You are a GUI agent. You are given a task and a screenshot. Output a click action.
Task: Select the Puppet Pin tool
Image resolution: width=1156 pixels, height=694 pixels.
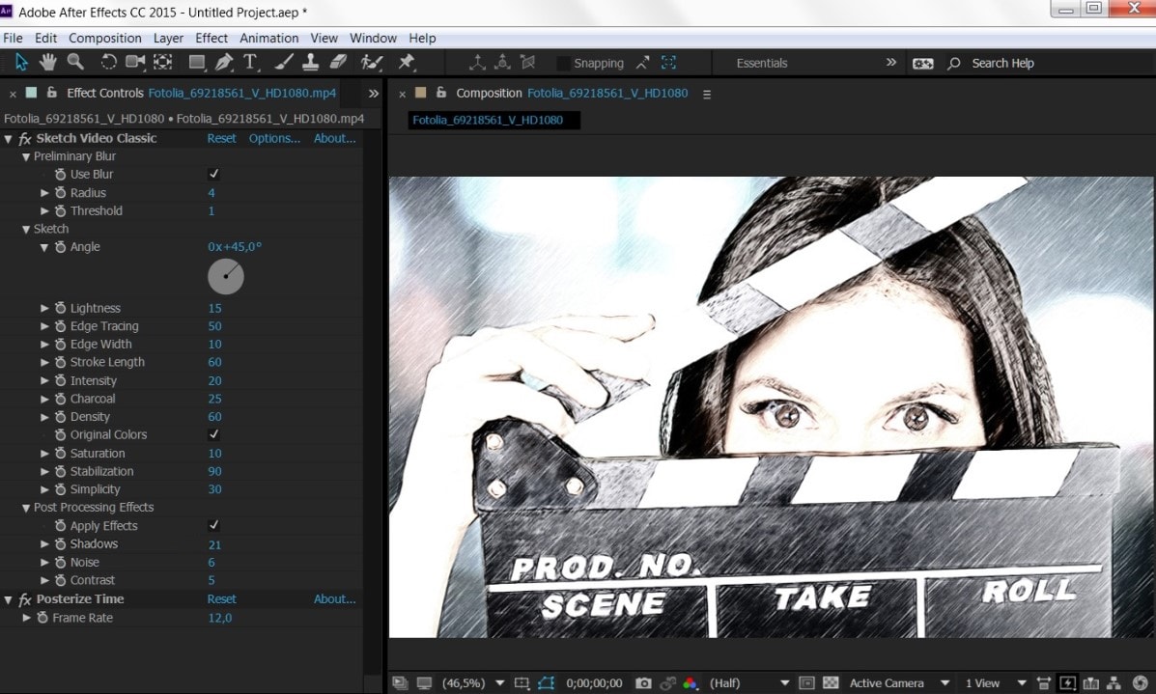pos(408,63)
